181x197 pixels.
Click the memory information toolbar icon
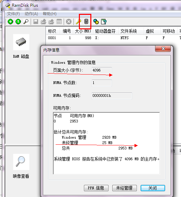86,22
